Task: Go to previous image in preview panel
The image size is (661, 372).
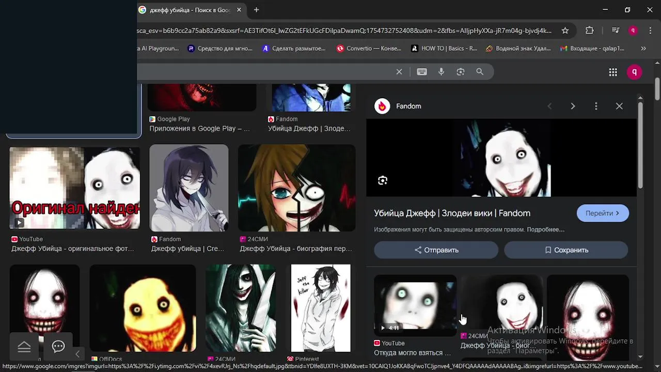Action: [x=549, y=106]
